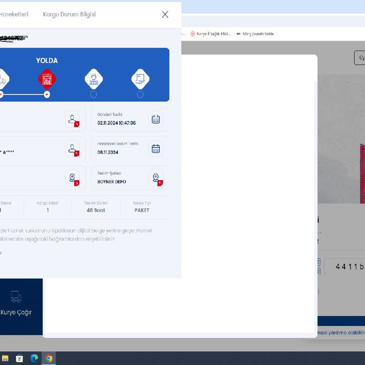Select planned delivery date 08.11.2024
Viewport: 365px width, 365px height.
click(x=108, y=152)
